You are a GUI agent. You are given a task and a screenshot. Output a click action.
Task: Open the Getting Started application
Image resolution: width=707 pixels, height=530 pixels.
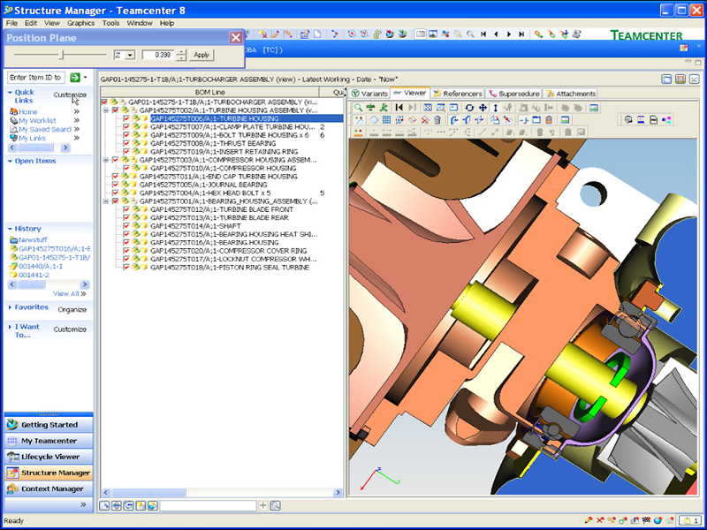tap(49, 425)
